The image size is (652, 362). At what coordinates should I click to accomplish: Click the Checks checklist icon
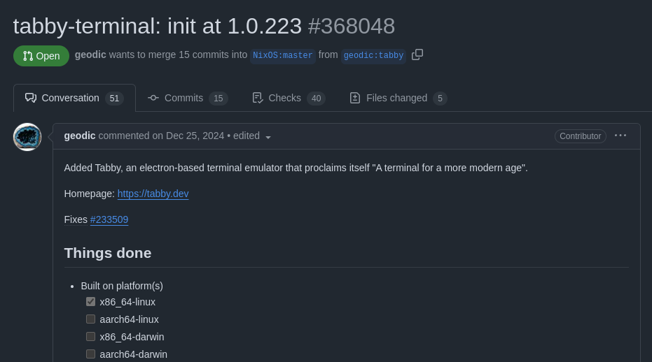(258, 98)
